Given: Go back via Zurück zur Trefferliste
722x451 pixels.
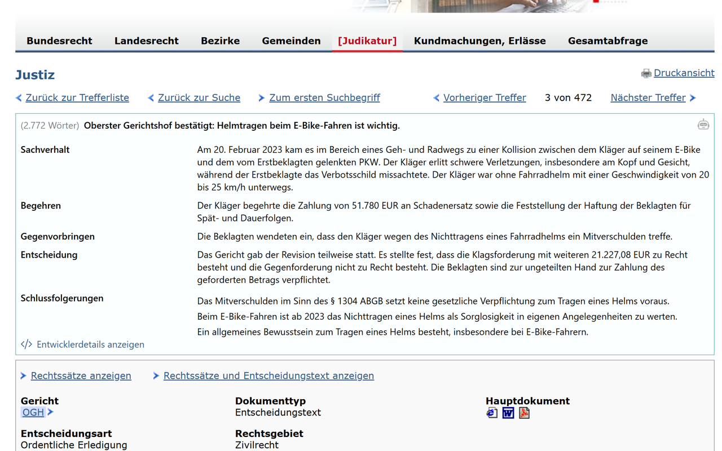Looking at the screenshot, I should pyautogui.click(x=77, y=98).
